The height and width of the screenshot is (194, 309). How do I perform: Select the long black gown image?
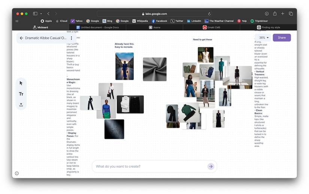pos(218,119)
